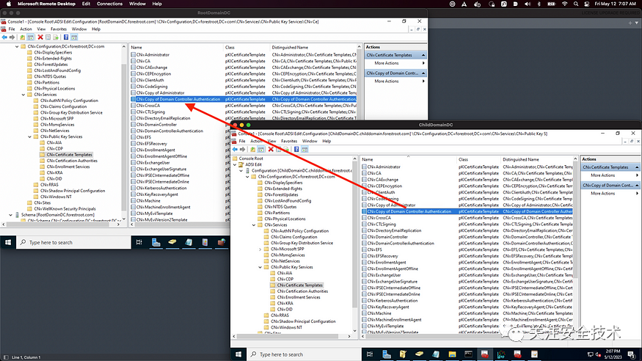Open the Action menu in RootDomainDC console
This screenshot has width=642, height=361.
click(x=26, y=29)
